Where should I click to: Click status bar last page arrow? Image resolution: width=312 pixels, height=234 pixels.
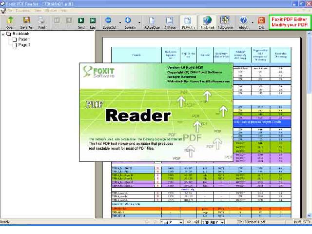click(196, 222)
